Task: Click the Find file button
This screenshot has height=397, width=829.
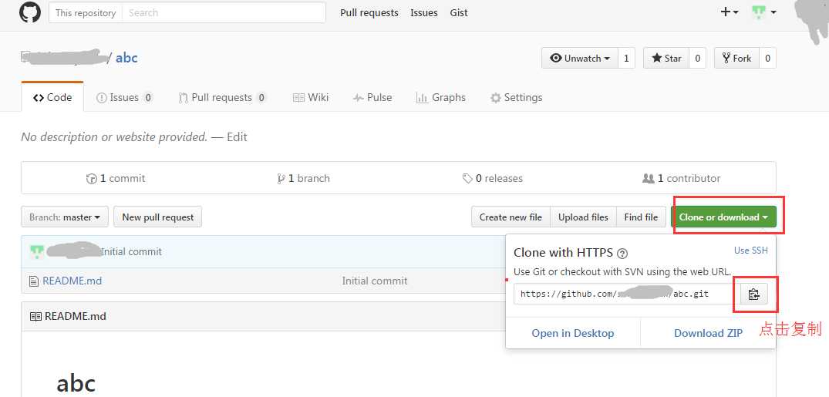Action: [641, 217]
